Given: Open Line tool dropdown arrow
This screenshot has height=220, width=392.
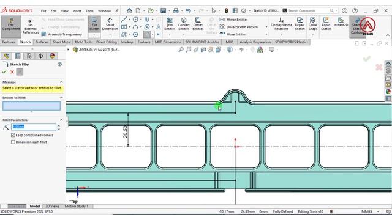Looking at the screenshot, I should coord(129,20).
